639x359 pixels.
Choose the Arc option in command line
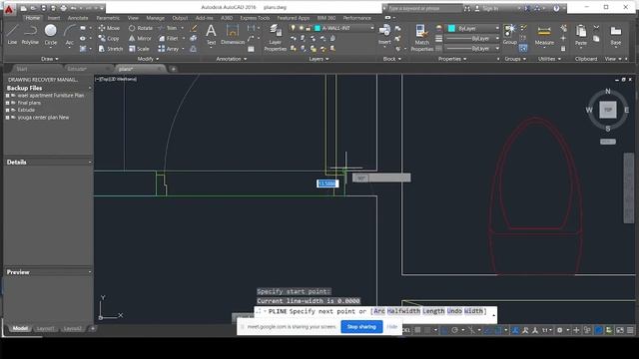[x=379, y=311]
